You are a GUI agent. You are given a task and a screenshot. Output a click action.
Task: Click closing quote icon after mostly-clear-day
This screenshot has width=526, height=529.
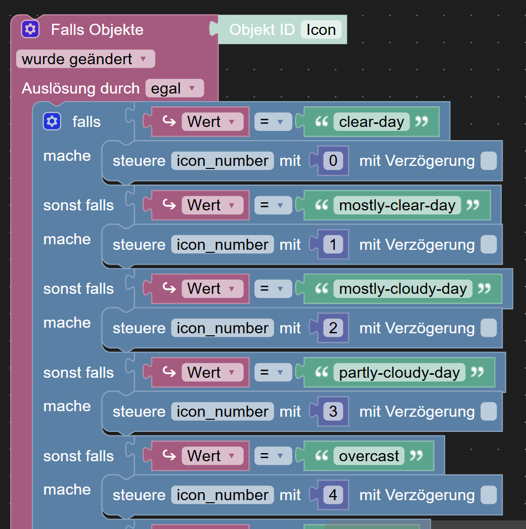(x=472, y=205)
